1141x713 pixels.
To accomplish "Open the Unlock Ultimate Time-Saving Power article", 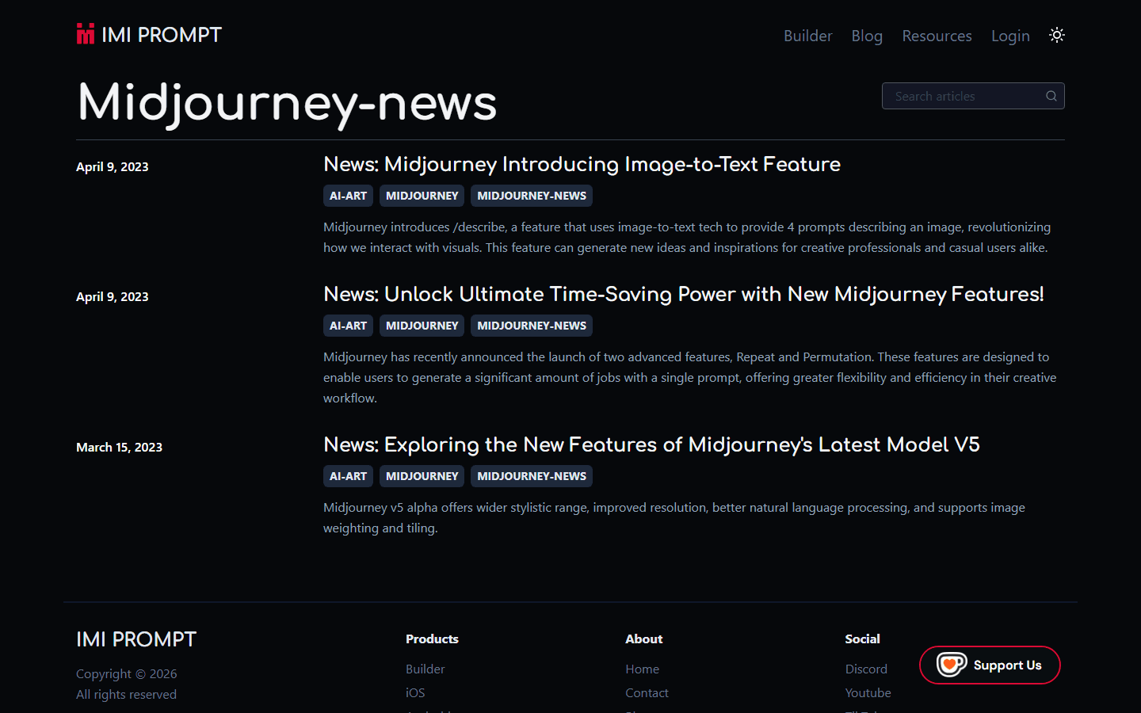I will [684, 294].
